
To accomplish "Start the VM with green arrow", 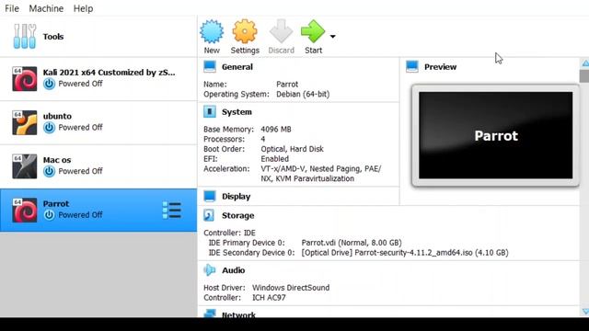I will coord(313,31).
